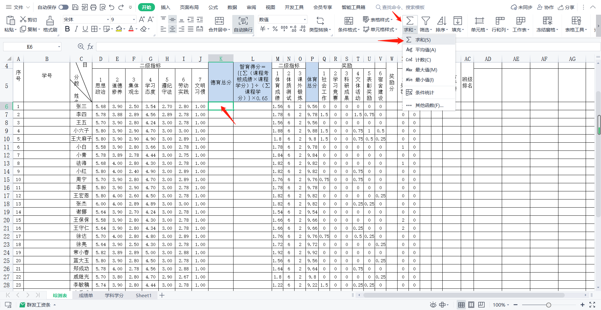
Task: Choose 其他函数(F) from the sum menu
Action: coord(429,105)
